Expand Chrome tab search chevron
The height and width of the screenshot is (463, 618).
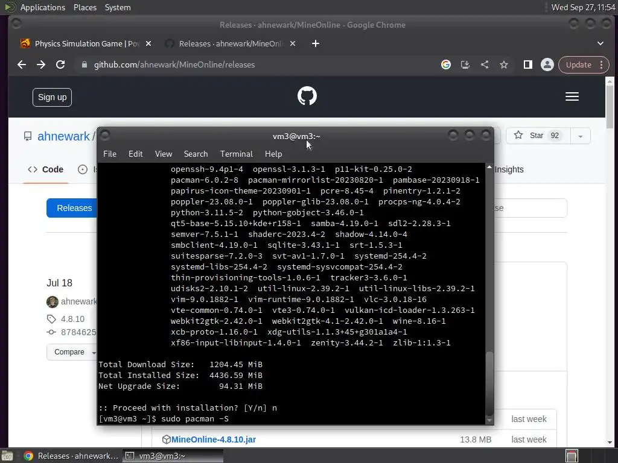coord(600,43)
